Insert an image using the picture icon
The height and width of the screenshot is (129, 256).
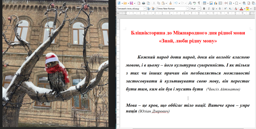tap(211, 3)
